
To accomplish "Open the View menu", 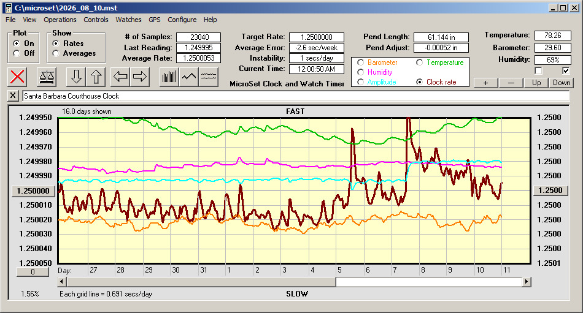I will click(29, 20).
